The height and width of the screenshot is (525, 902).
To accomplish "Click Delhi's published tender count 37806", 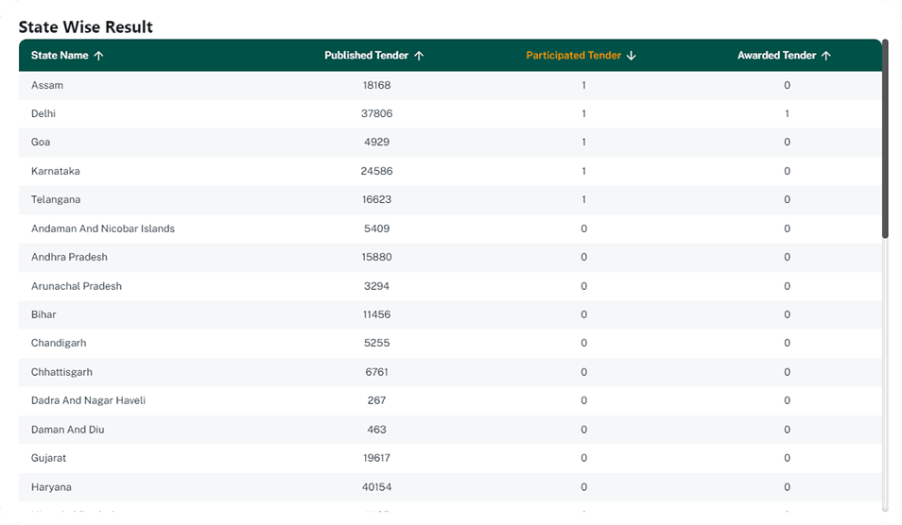I will pos(376,114).
